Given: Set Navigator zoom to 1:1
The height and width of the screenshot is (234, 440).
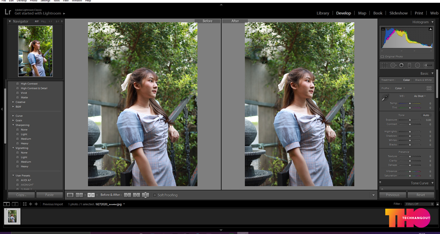Looking at the screenshot, I should [50, 21].
